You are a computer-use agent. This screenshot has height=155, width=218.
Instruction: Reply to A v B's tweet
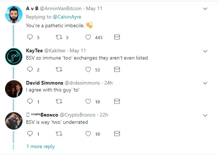30,37
